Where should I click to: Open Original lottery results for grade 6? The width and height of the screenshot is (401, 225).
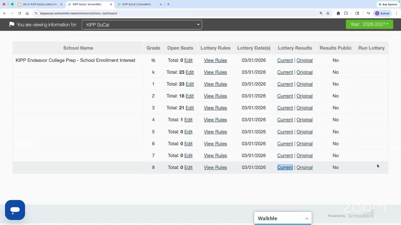[305, 144]
